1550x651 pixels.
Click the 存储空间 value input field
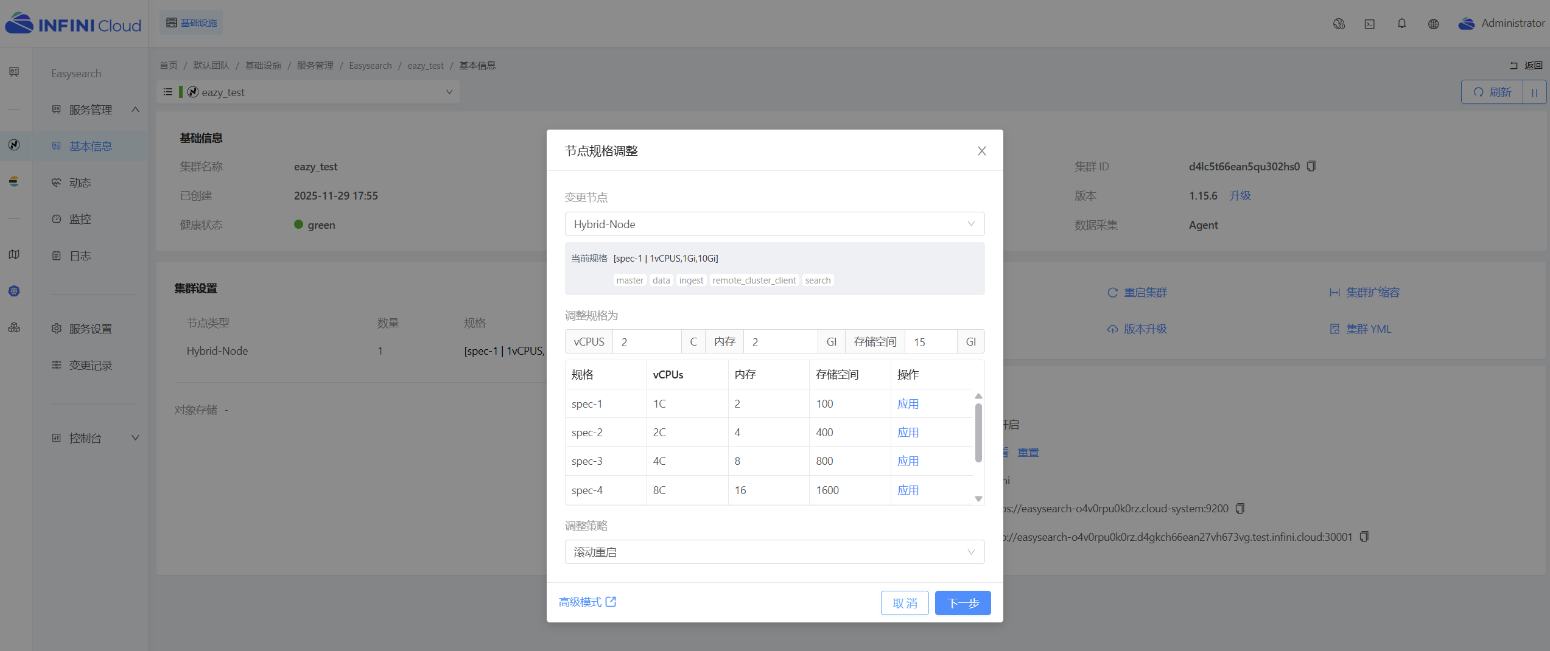931,342
